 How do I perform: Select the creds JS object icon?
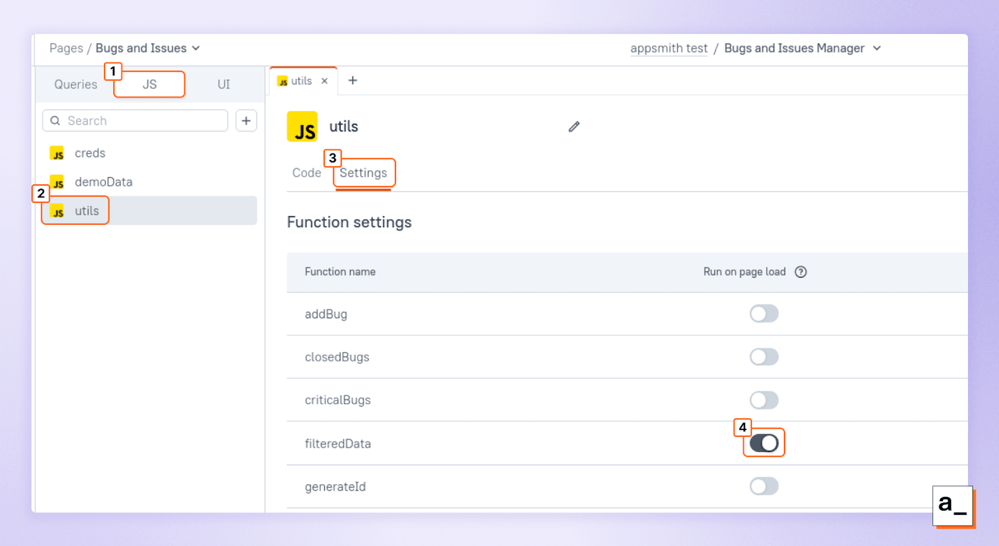point(57,153)
